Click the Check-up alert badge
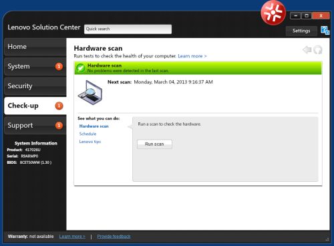Viewport: 334px width, 246px height. click(x=59, y=106)
